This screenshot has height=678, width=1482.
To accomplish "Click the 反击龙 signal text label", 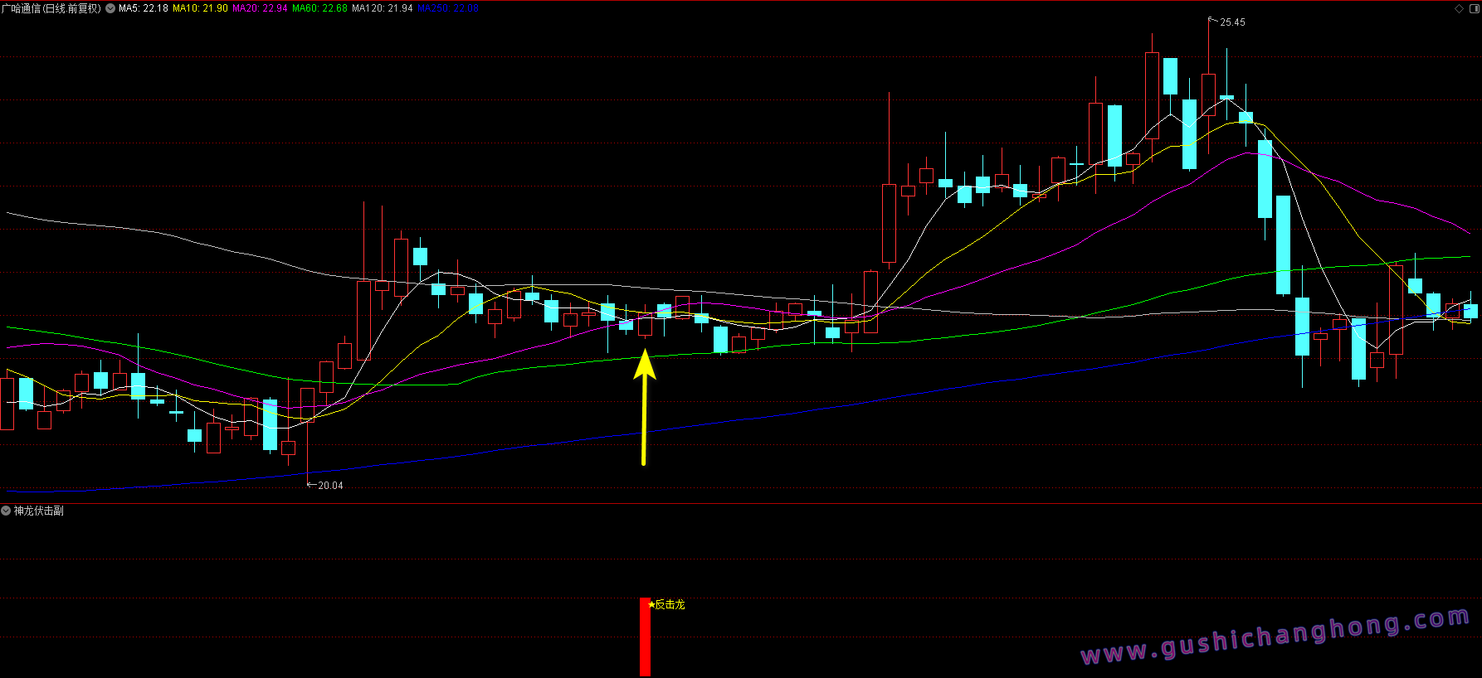I will tap(670, 604).
